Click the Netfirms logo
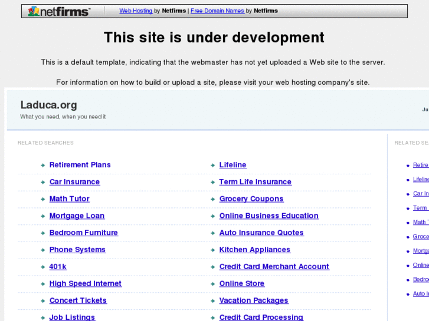The height and width of the screenshot is (321, 429). 59,11
